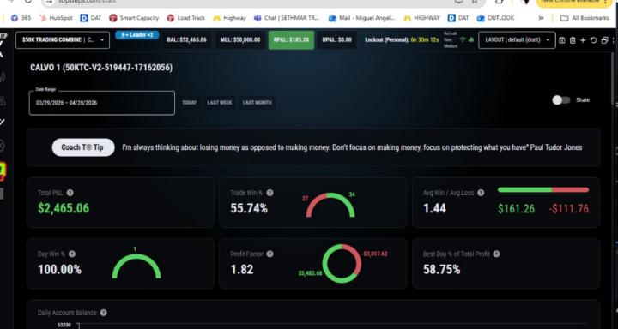Open the first DAT bookmark after HubSpot
Image resolution: width=618 pixels, height=329 pixels.
pos(91,18)
